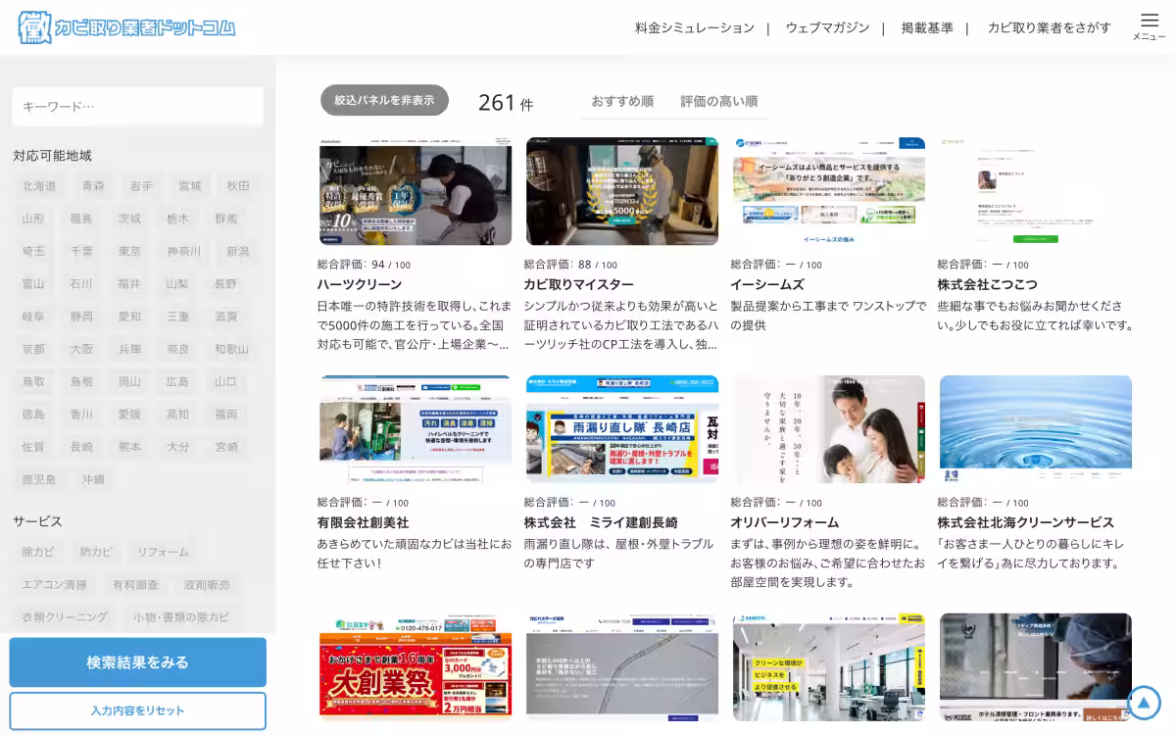This screenshot has width=1176, height=735.
Task: Click the scroll-to-top arrow icon
Action: pos(1143,702)
